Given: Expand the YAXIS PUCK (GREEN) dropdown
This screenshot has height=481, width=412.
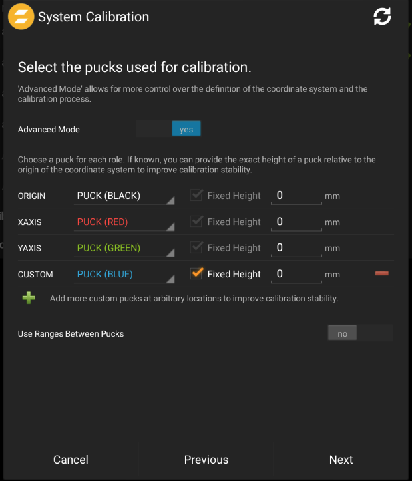Looking at the screenshot, I should click(x=124, y=248).
